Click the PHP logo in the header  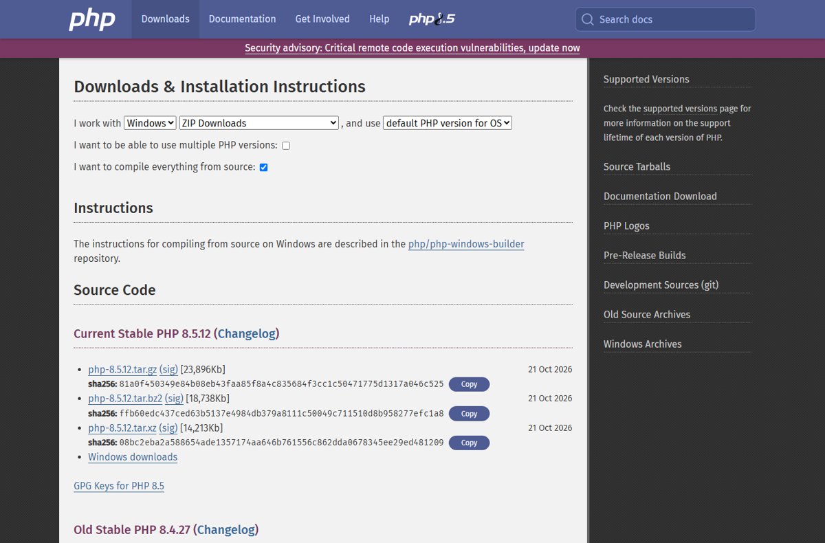(92, 19)
